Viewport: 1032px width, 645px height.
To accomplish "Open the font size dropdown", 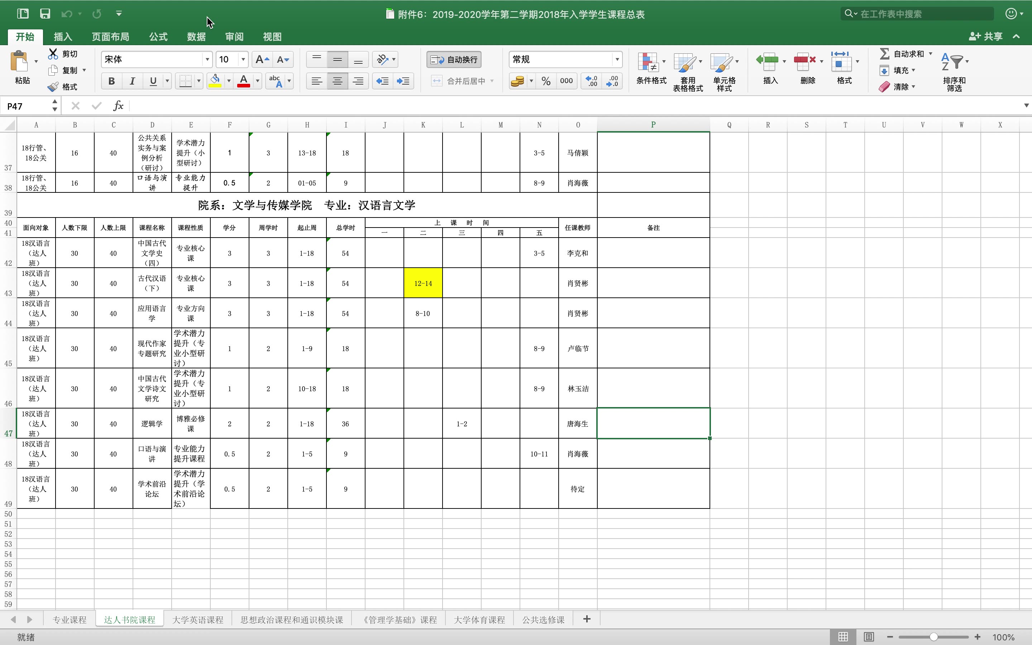I will (x=243, y=59).
